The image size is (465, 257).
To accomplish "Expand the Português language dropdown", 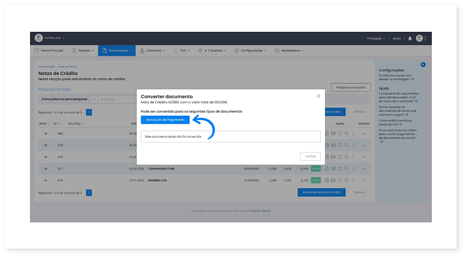I will point(375,38).
